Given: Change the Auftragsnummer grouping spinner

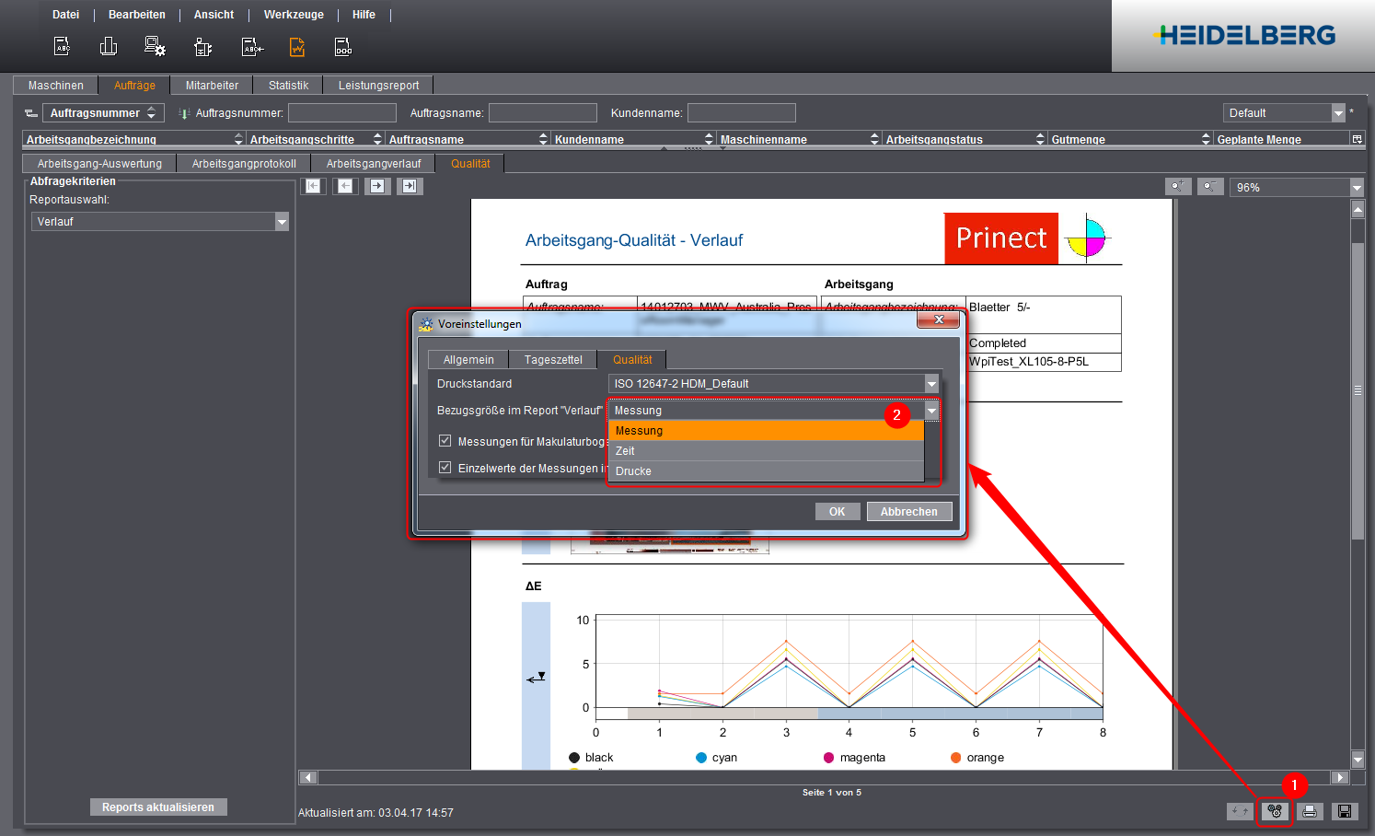Looking at the screenshot, I should tap(151, 113).
